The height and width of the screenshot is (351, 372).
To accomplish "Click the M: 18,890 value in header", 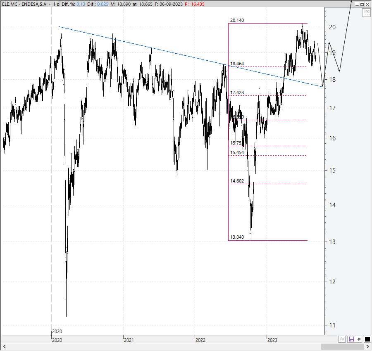I will [x=120, y=4].
